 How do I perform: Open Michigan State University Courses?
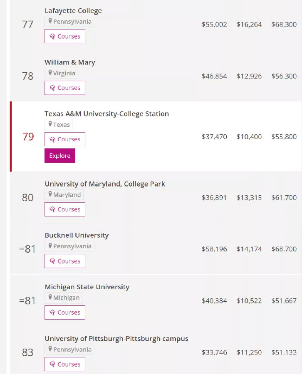(65, 312)
